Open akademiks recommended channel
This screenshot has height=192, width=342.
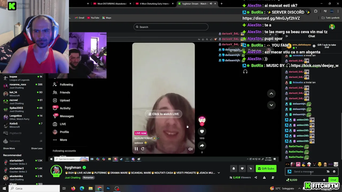point(23,178)
